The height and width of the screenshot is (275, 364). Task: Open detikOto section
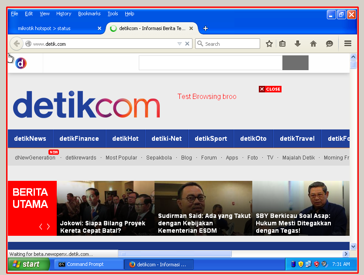point(253,139)
